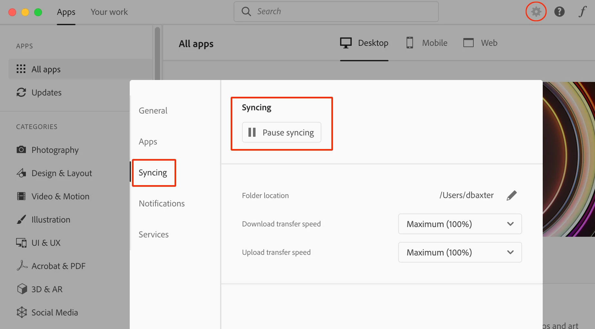The image size is (595, 329).
Task: Expand the Upload transfer speed dropdown
Action: [460, 252]
